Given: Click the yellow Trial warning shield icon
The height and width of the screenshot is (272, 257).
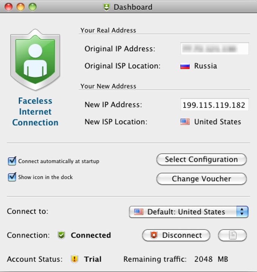Looking at the screenshot, I should [x=74, y=259].
